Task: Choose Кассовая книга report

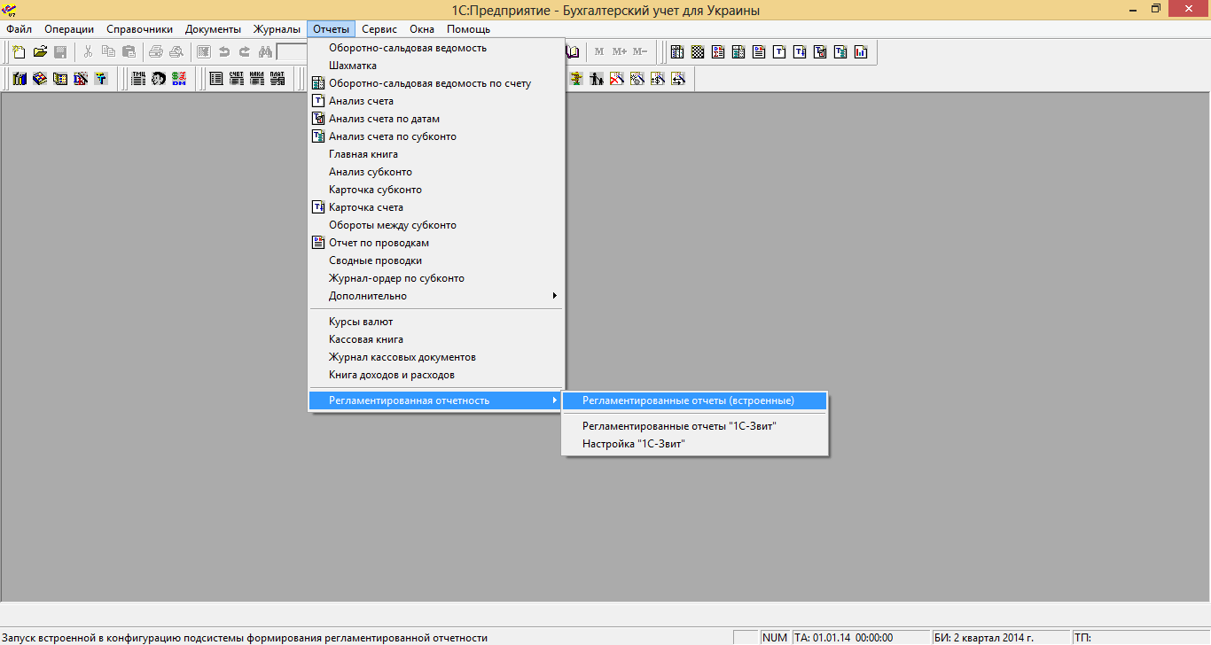Action: pos(365,339)
